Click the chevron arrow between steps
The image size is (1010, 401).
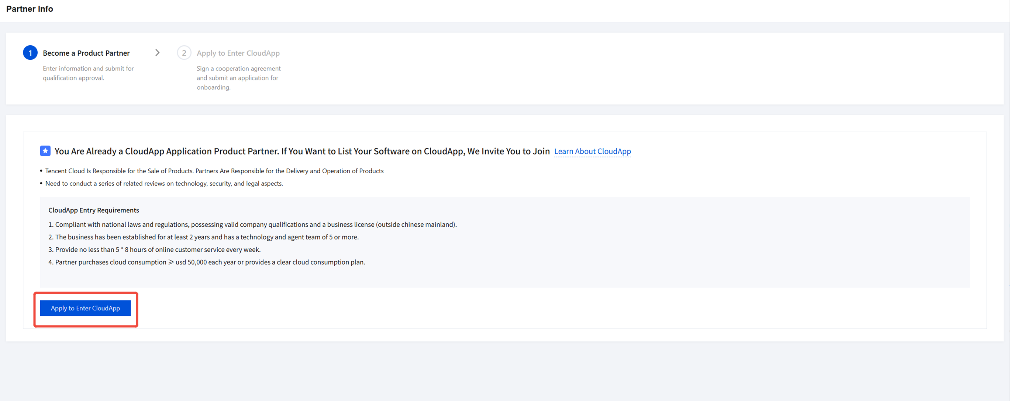pyautogui.click(x=157, y=53)
